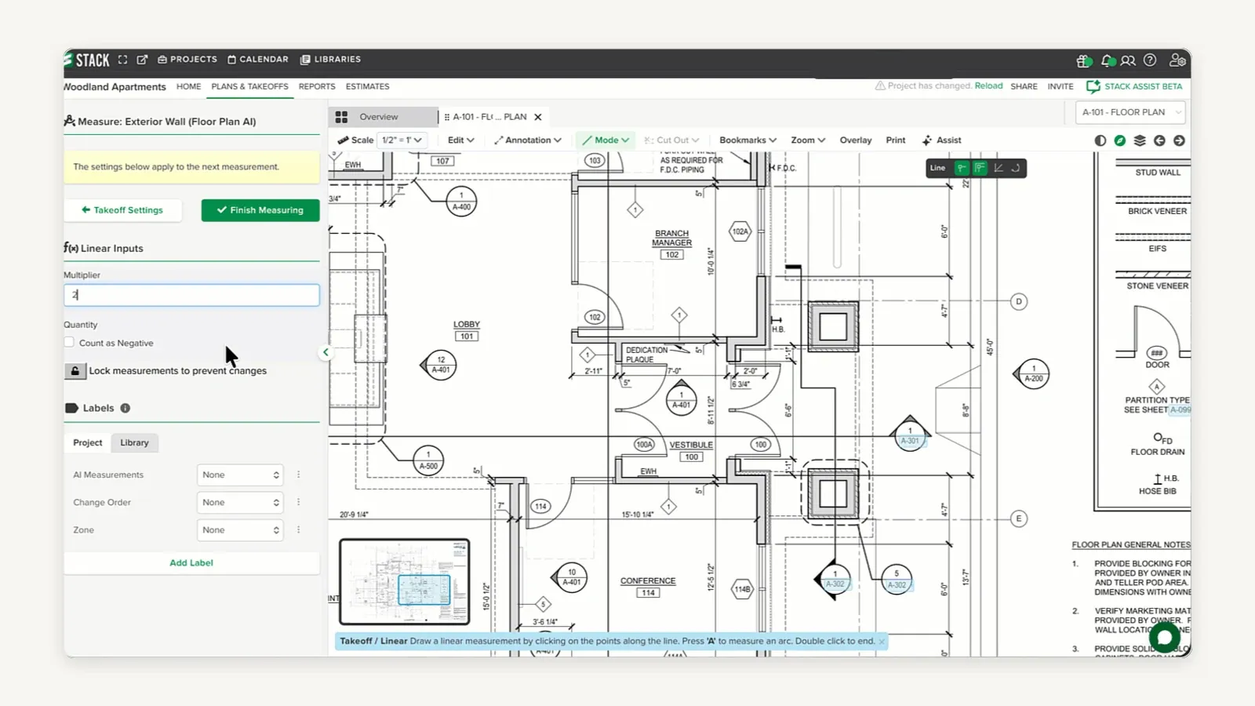The image size is (1255, 706).
Task: Open Zone label options menu
Action: pyautogui.click(x=299, y=529)
